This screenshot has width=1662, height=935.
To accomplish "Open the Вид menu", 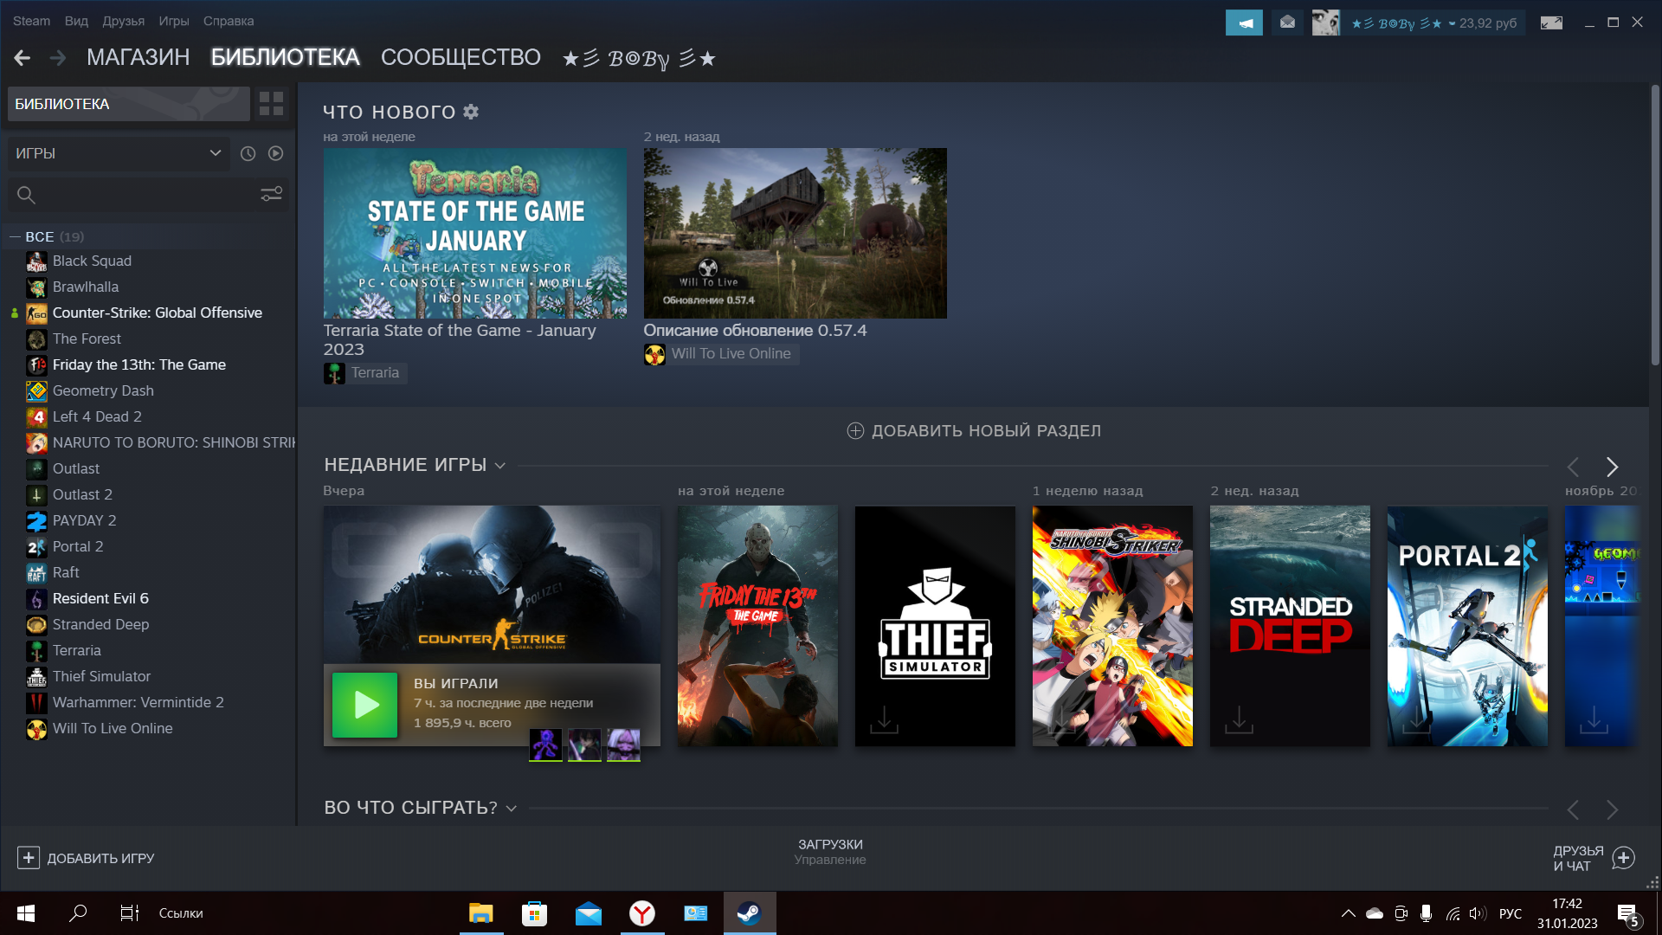I will tap(76, 21).
